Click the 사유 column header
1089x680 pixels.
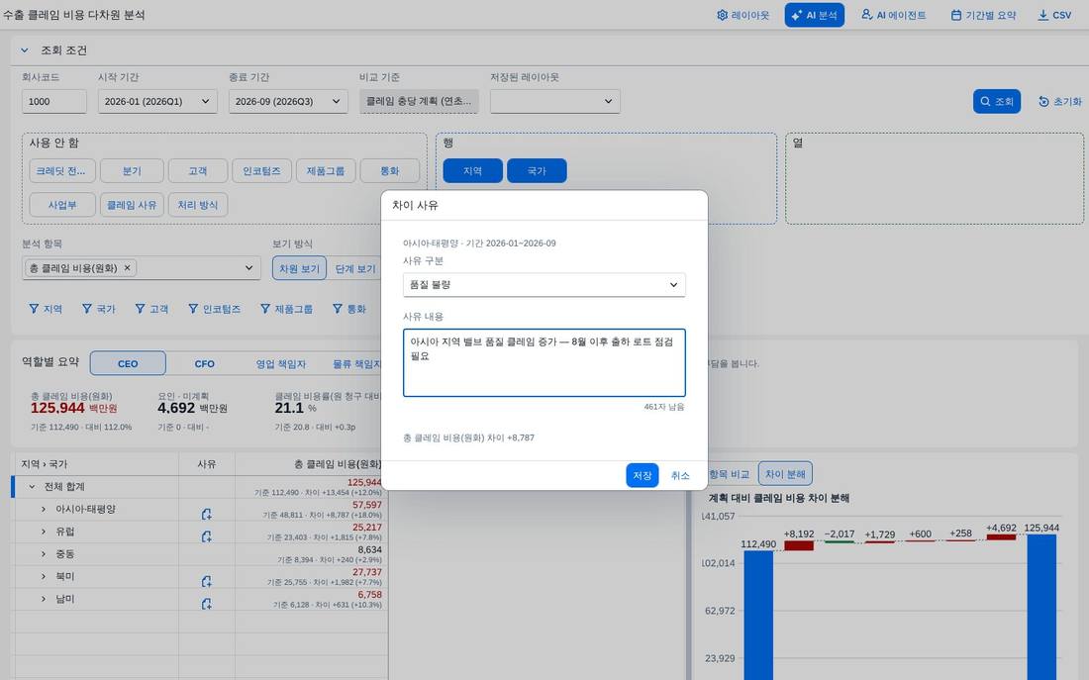tap(206, 464)
